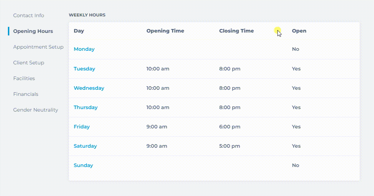Image resolution: width=374 pixels, height=196 pixels.
Task: Click the Day column header
Action: tap(79, 31)
